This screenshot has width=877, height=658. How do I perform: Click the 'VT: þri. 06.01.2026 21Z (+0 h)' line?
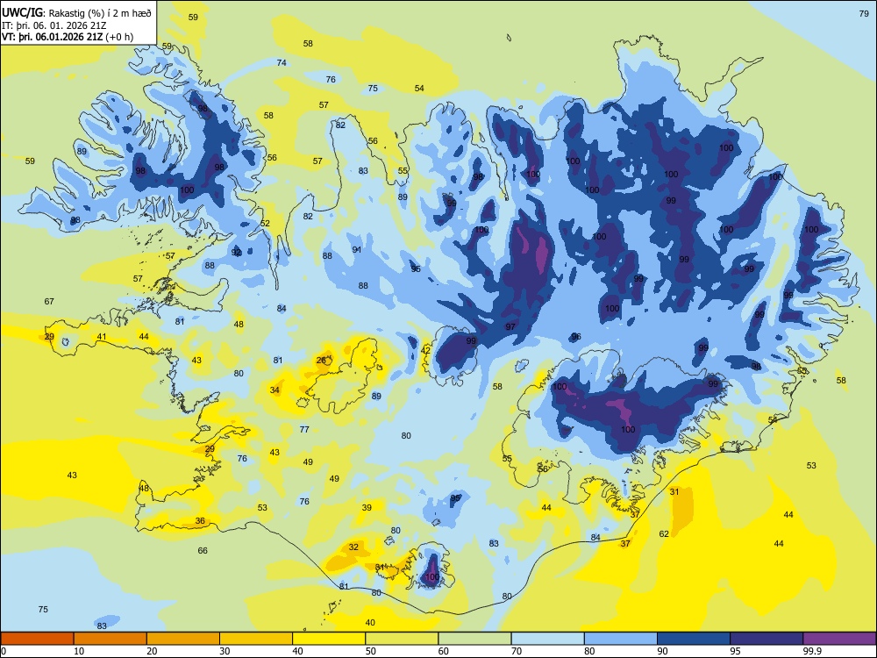click(68, 37)
